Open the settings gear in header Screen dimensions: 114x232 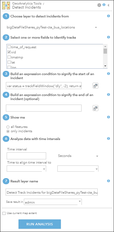click(99, 5)
